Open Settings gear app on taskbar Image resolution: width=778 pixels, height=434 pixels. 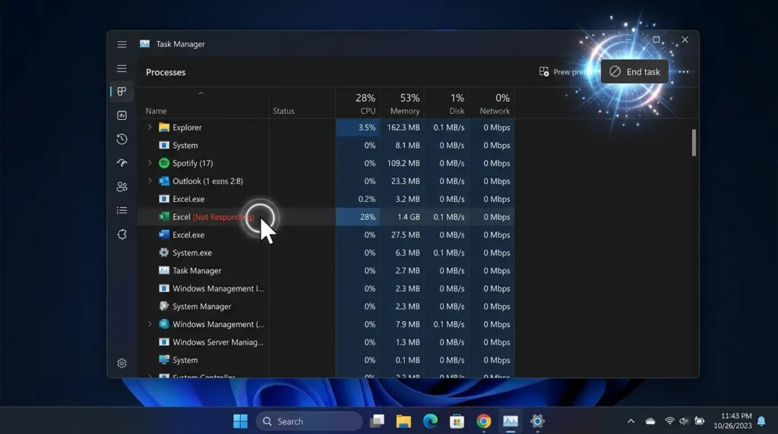coord(537,421)
